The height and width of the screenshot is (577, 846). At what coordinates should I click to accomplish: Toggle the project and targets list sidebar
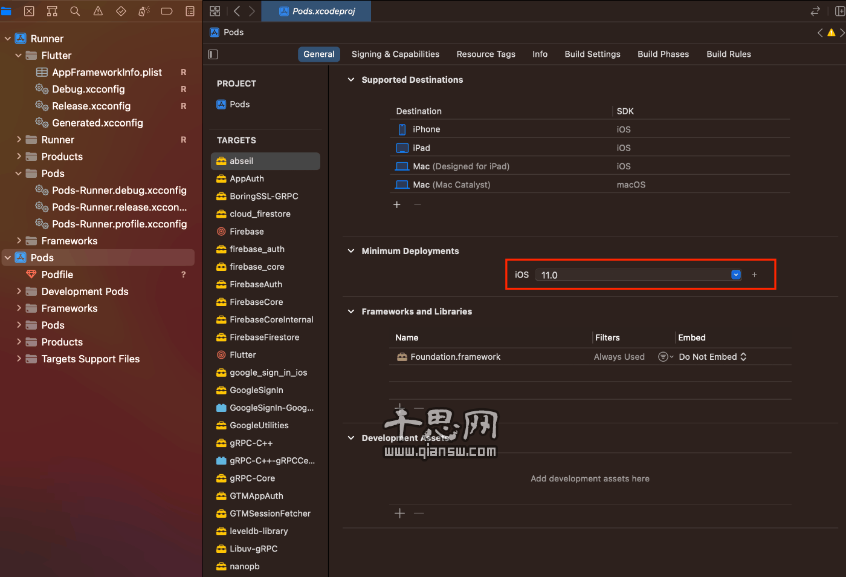(x=213, y=54)
